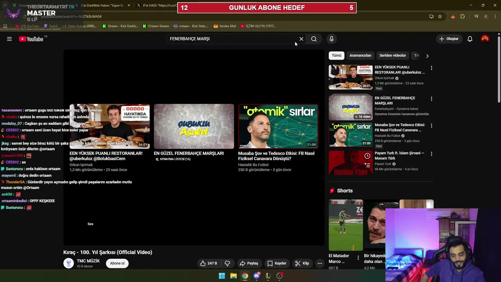Screen dimensions: 501x282
Task: Select the Tümü filter chip
Action: click(x=337, y=56)
